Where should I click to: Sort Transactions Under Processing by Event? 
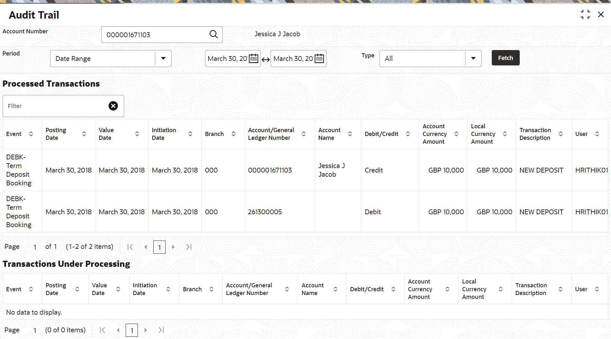tap(31, 289)
